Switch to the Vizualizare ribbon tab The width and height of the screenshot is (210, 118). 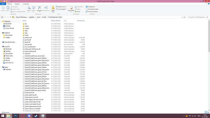click(26, 4)
